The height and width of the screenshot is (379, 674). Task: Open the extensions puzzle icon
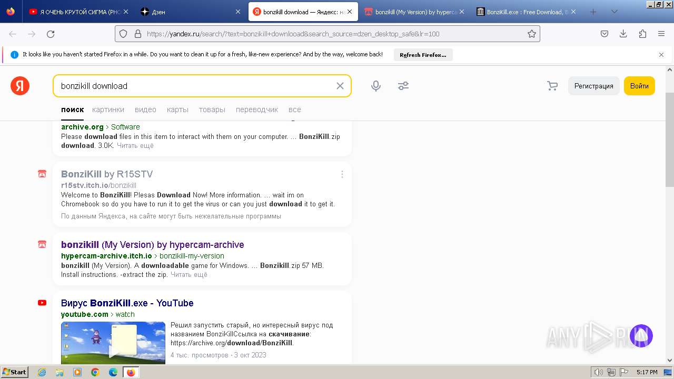tap(642, 34)
